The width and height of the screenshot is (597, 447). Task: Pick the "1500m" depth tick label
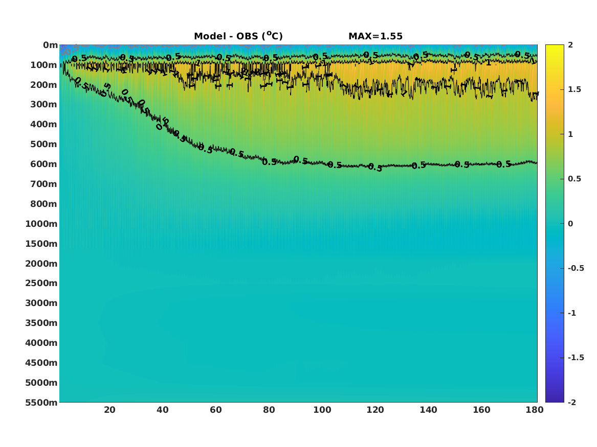[41, 244]
